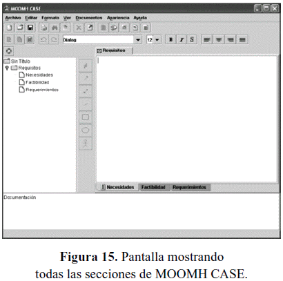Screen dimensions: 283x281
Task: Select the rectangle shape tool
Action: pyautogui.click(x=86, y=117)
